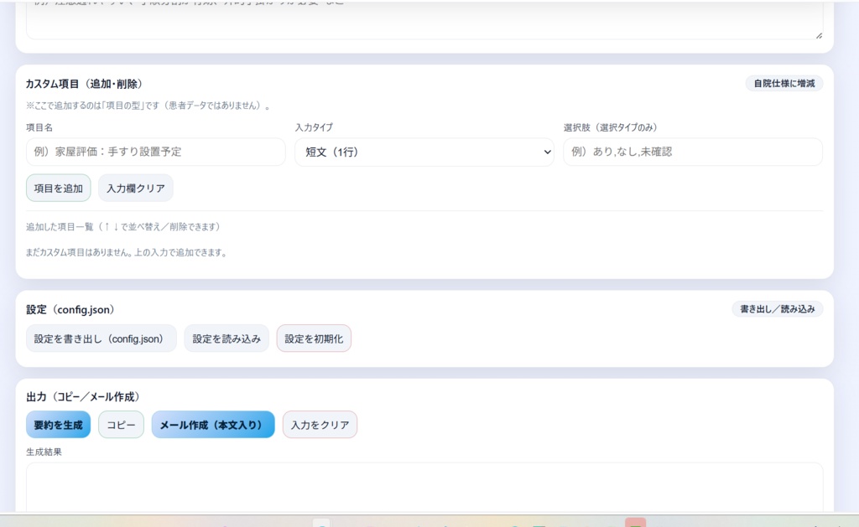Click 設定を書き出し（config.json）

[101, 338]
